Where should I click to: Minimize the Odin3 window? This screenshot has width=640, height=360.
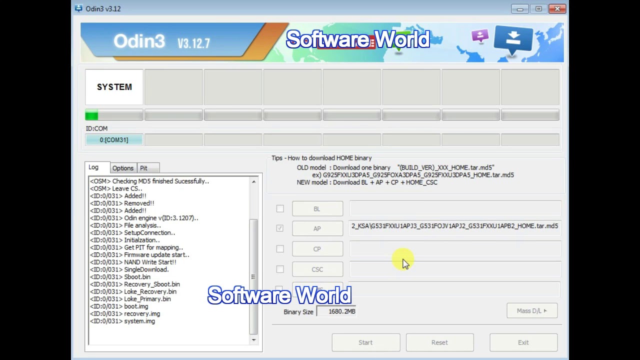[x=520, y=8]
